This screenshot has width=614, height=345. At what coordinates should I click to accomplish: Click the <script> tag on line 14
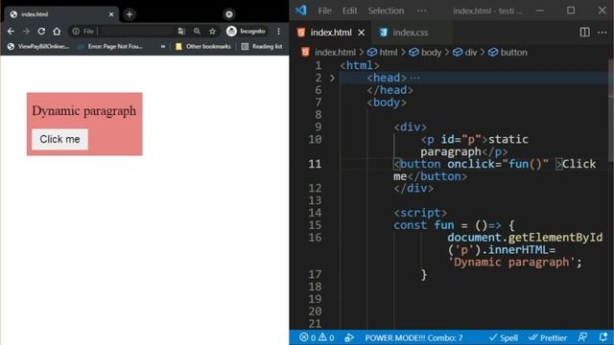(420, 213)
